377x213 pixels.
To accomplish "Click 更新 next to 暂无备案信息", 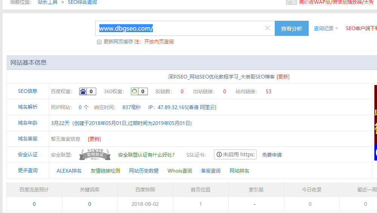I will click(x=94, y=139).
